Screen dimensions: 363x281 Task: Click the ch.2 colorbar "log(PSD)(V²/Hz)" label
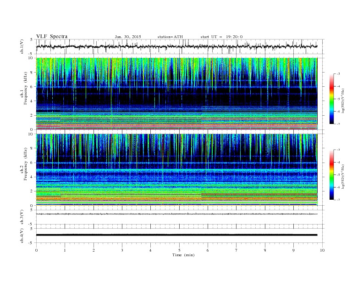pyautogui.click(x=343, y=176)
